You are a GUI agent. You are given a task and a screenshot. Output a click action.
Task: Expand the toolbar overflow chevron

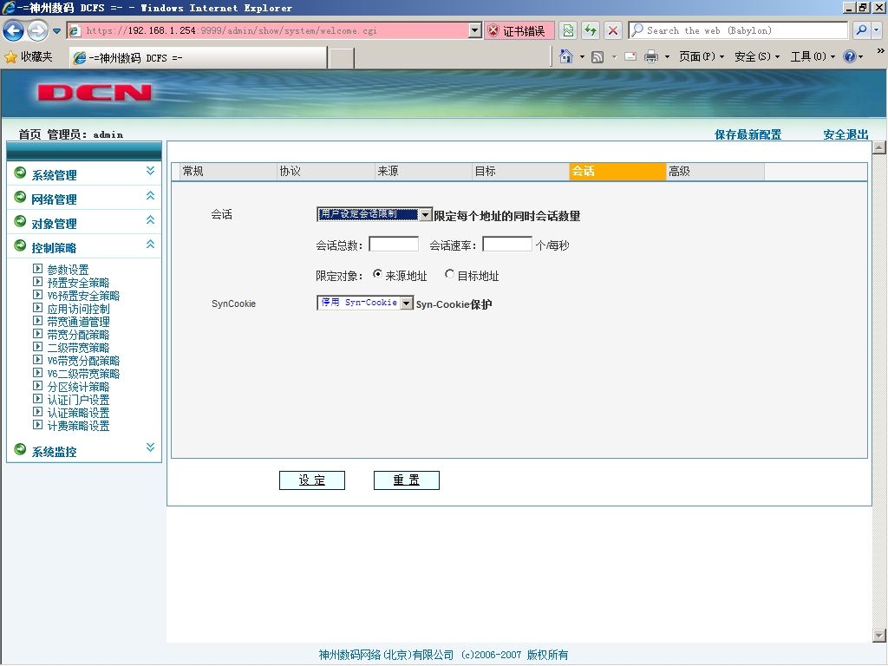880,51
